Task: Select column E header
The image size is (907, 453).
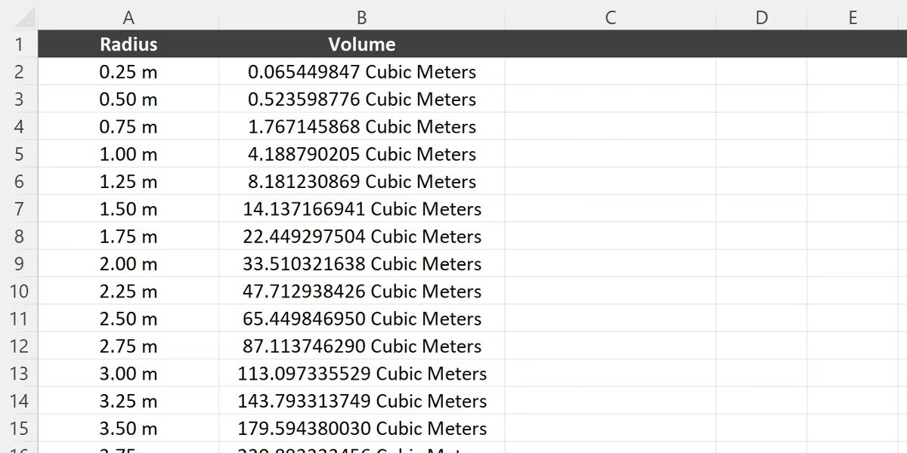Action: [853, 17]
